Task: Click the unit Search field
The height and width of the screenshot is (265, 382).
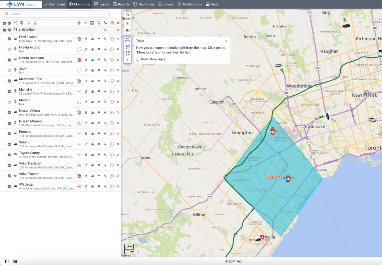Action: [56, 14]
